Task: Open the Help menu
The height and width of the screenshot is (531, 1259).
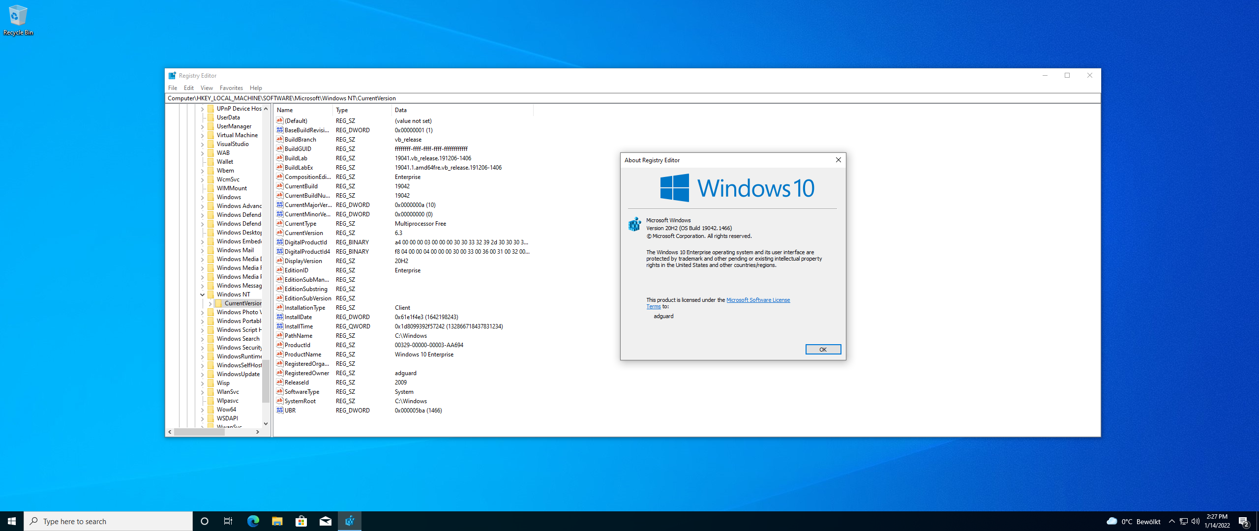Action: pyautogui.click(x=256, y=88)
